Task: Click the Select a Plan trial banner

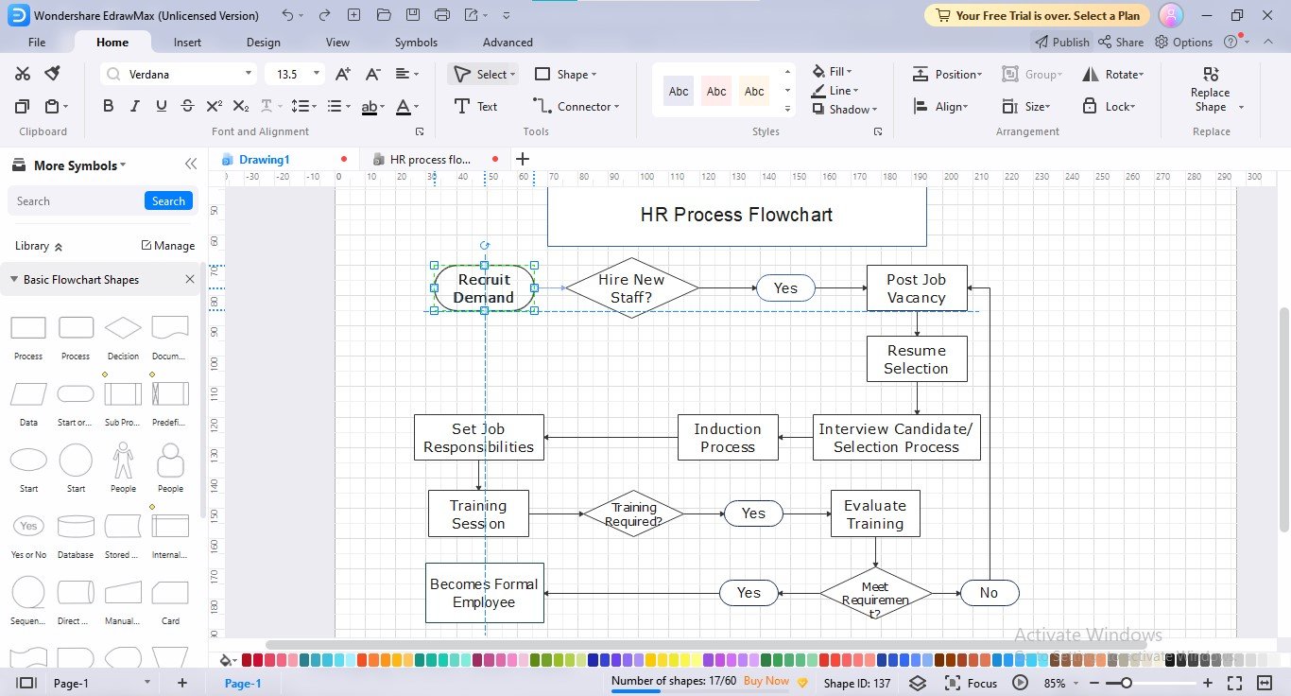Action: pyautogui.click(x=1037, y=15)
